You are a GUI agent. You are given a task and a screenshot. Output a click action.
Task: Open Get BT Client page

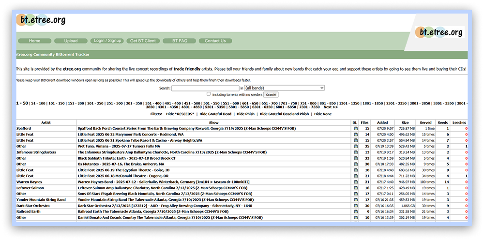pos(143,41)
